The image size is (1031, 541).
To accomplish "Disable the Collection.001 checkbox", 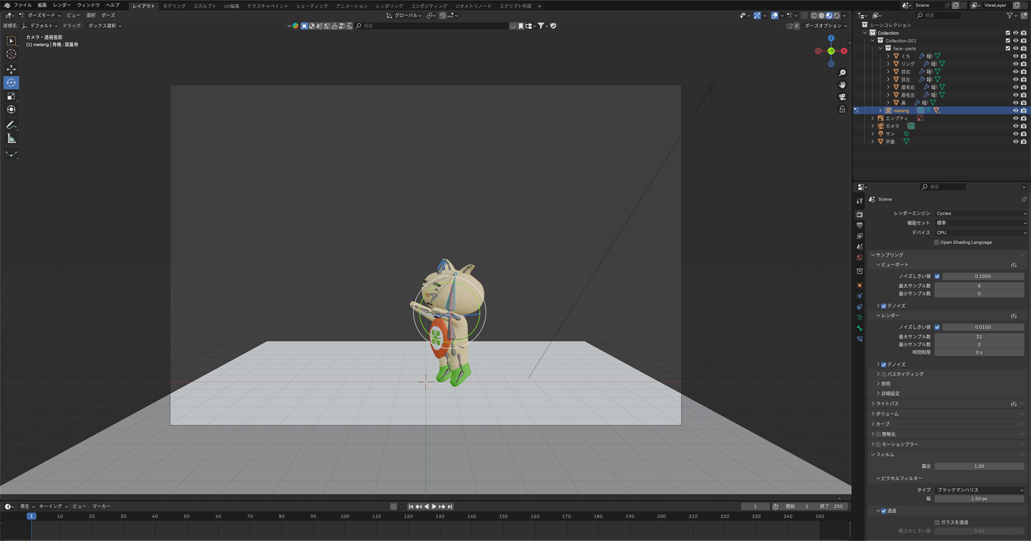I will 1007,40.
